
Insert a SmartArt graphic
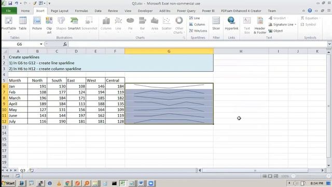pyautogui.click(x=74, y=24)
